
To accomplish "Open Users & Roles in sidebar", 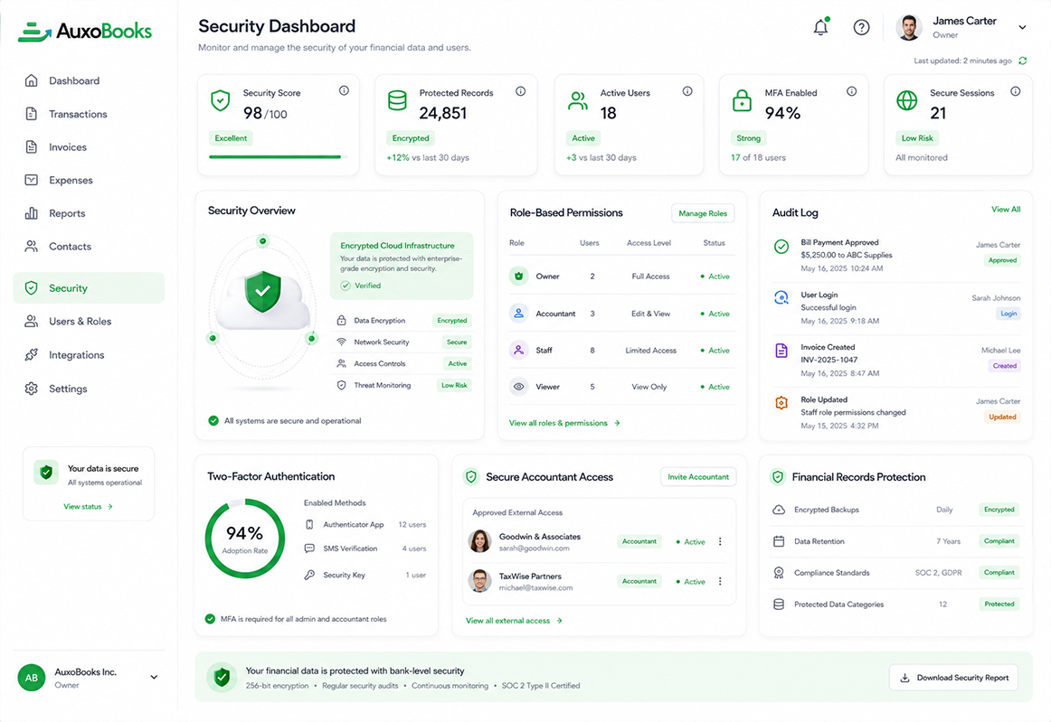I will click(89, 322).
